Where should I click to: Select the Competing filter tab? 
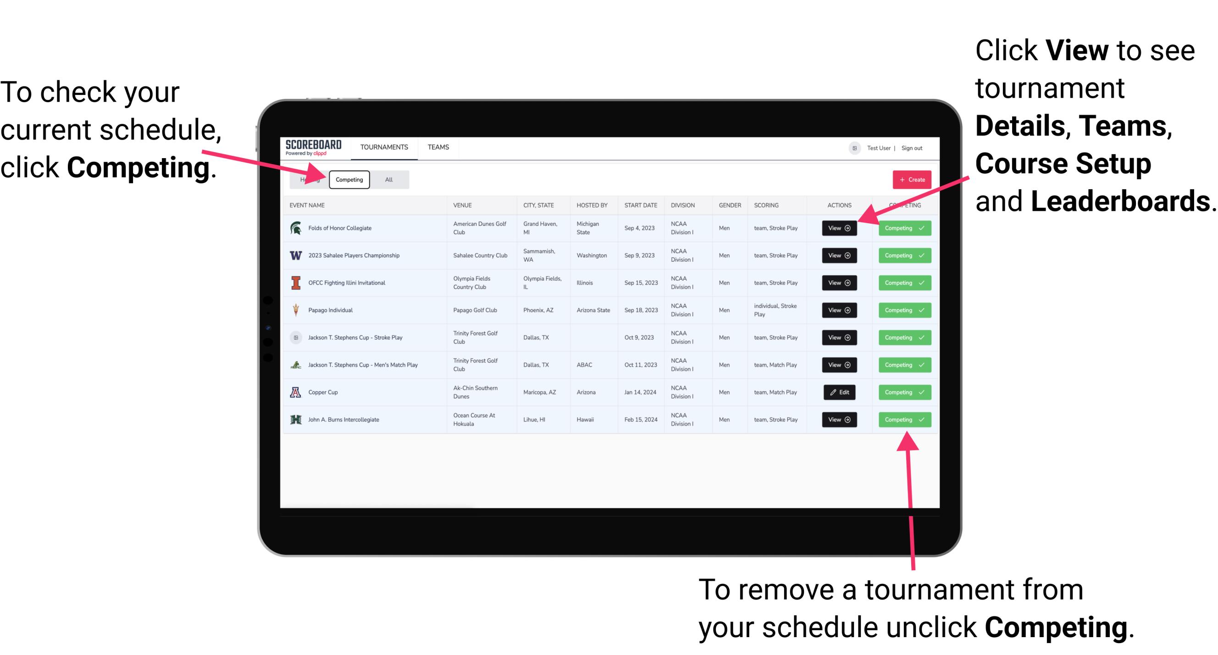pos(349,179)
